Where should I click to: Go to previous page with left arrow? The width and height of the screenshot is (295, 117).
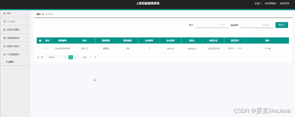tap(65, 57)
